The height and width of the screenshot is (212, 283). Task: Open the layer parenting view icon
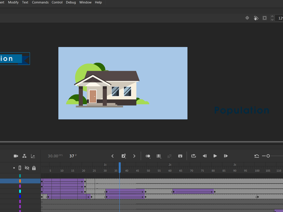pos(24,156)
